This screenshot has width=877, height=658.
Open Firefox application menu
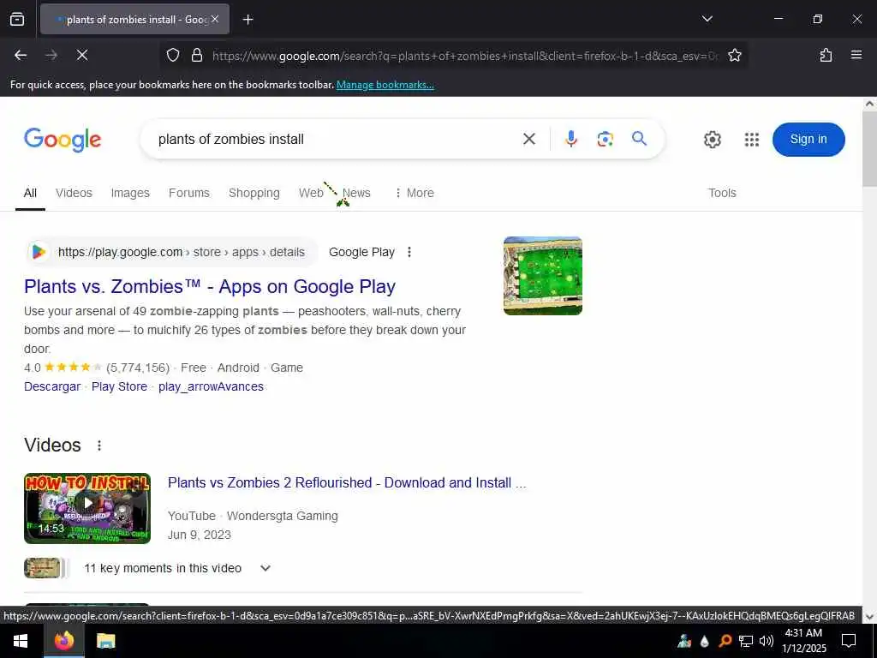856,55
